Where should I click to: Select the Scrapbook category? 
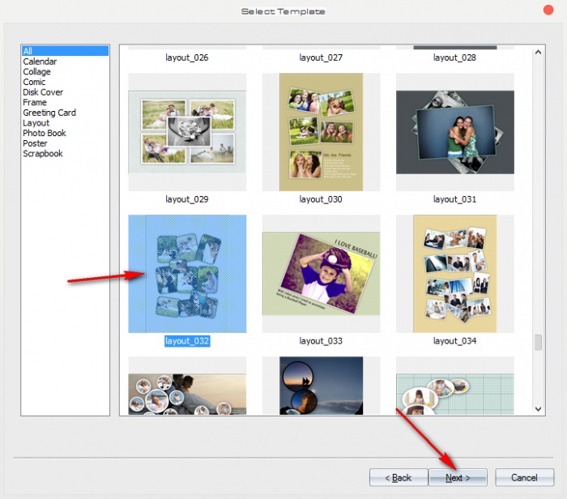coord(43,154)
